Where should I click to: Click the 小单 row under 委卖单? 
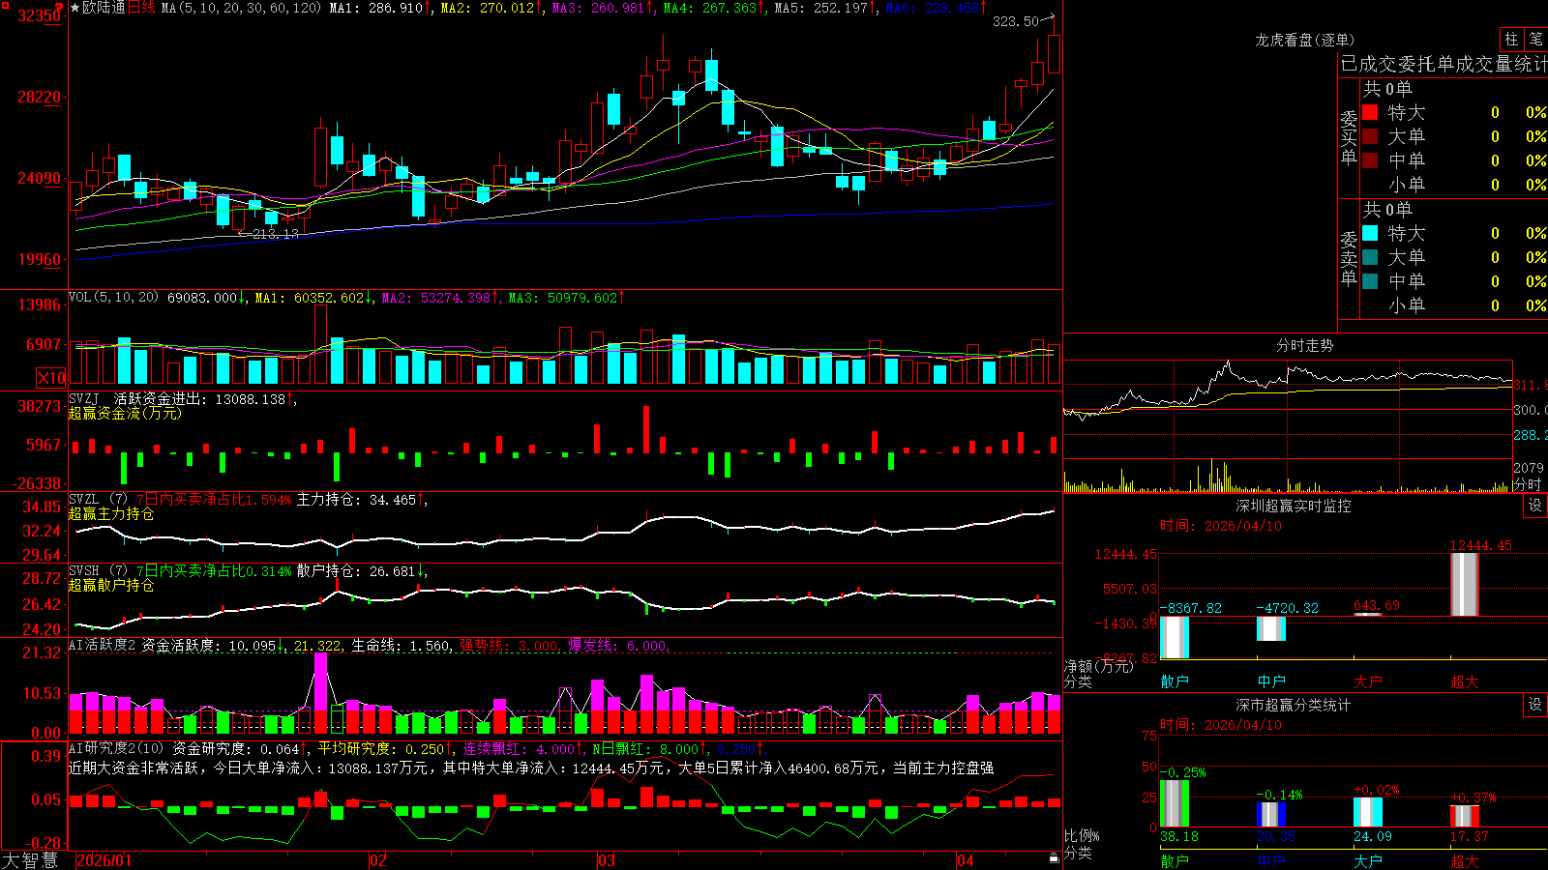coord(1455,305)
